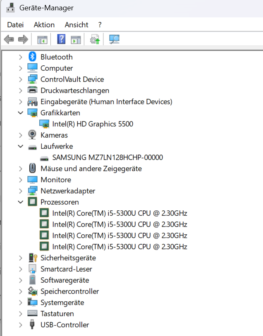Expand the Computer node
The width and height of the screenshot is (263, 336).
[x=20, y=68]
